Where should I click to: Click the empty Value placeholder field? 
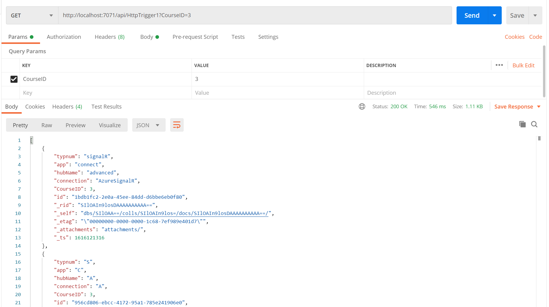(x=278, y=93)
